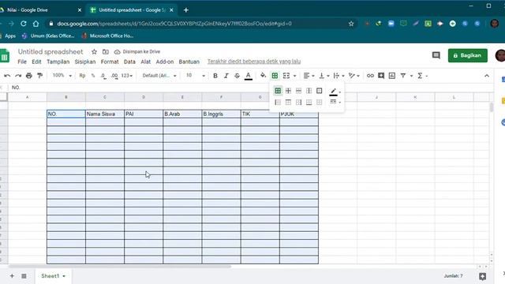Apply left border option
Screen dimensions: 505x284
click(x=278, y=103)
